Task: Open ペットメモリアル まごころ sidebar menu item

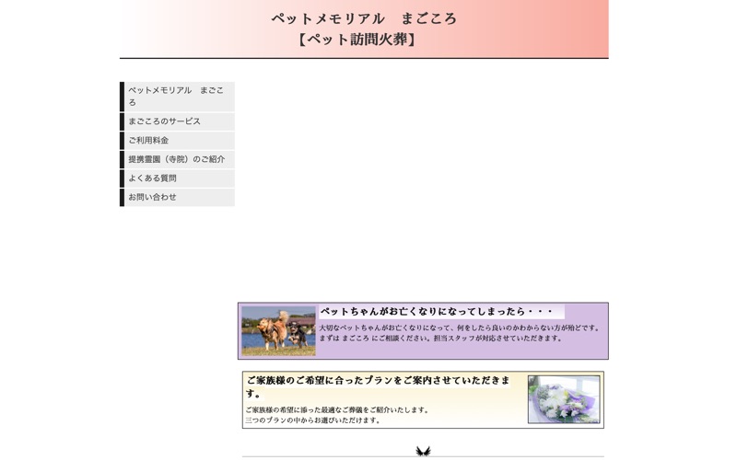Action: tap(177, 97)
